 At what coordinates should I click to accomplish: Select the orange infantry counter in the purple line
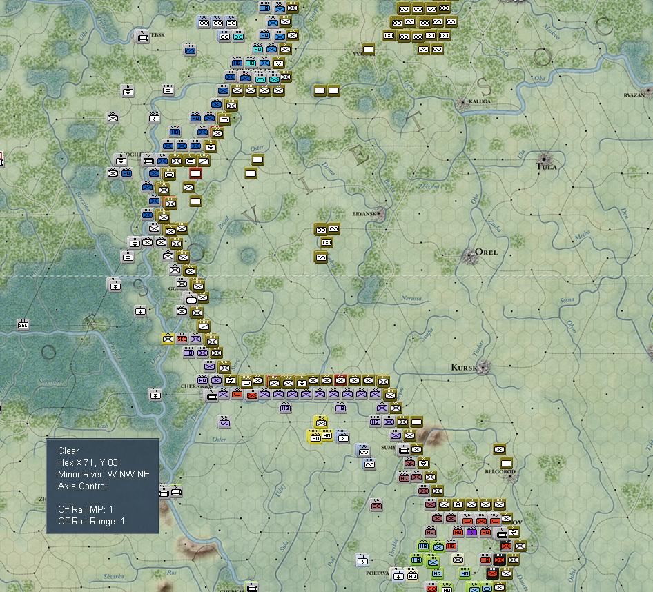point(252,395)
